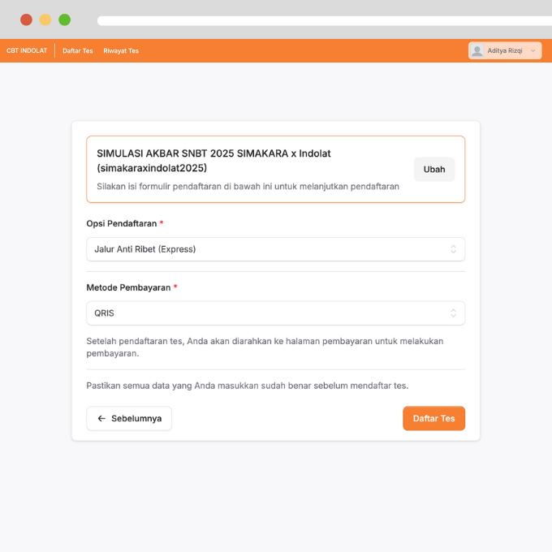Click the red close window button
The height and width of the screenshot is (552, 552).
(26, 19)
